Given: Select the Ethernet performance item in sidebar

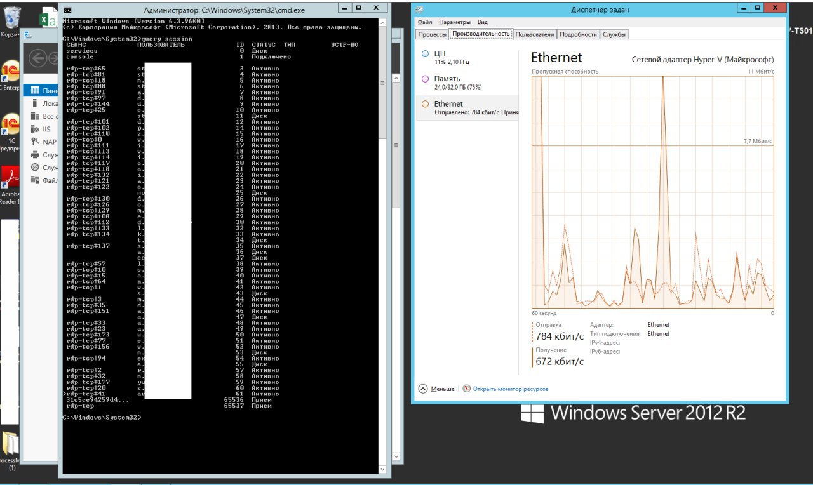Looking at the screenshot, I should coord(467,108).
